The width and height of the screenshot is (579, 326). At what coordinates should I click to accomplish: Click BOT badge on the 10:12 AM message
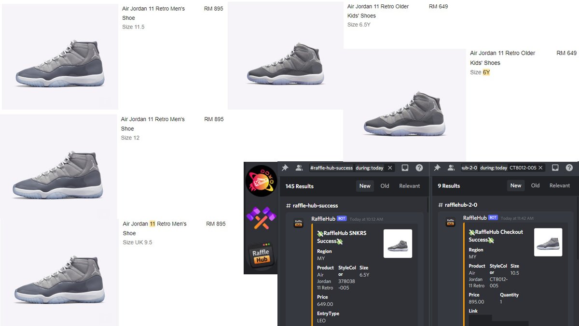(x=342, y=219)
